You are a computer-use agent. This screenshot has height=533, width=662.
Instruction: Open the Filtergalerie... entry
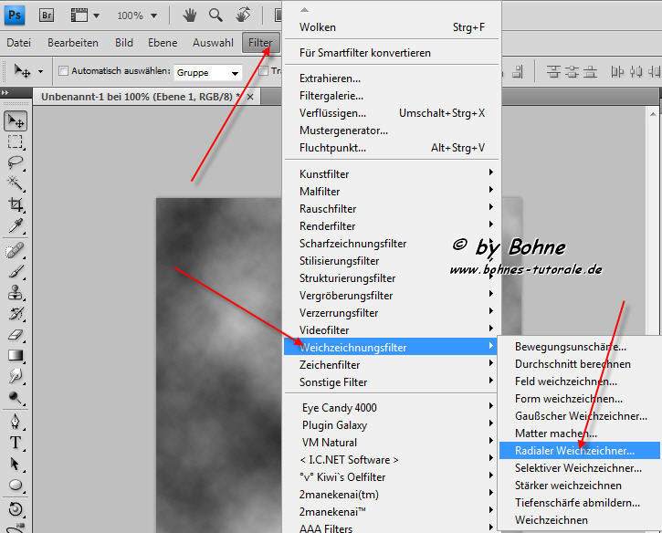coord(331,95)
